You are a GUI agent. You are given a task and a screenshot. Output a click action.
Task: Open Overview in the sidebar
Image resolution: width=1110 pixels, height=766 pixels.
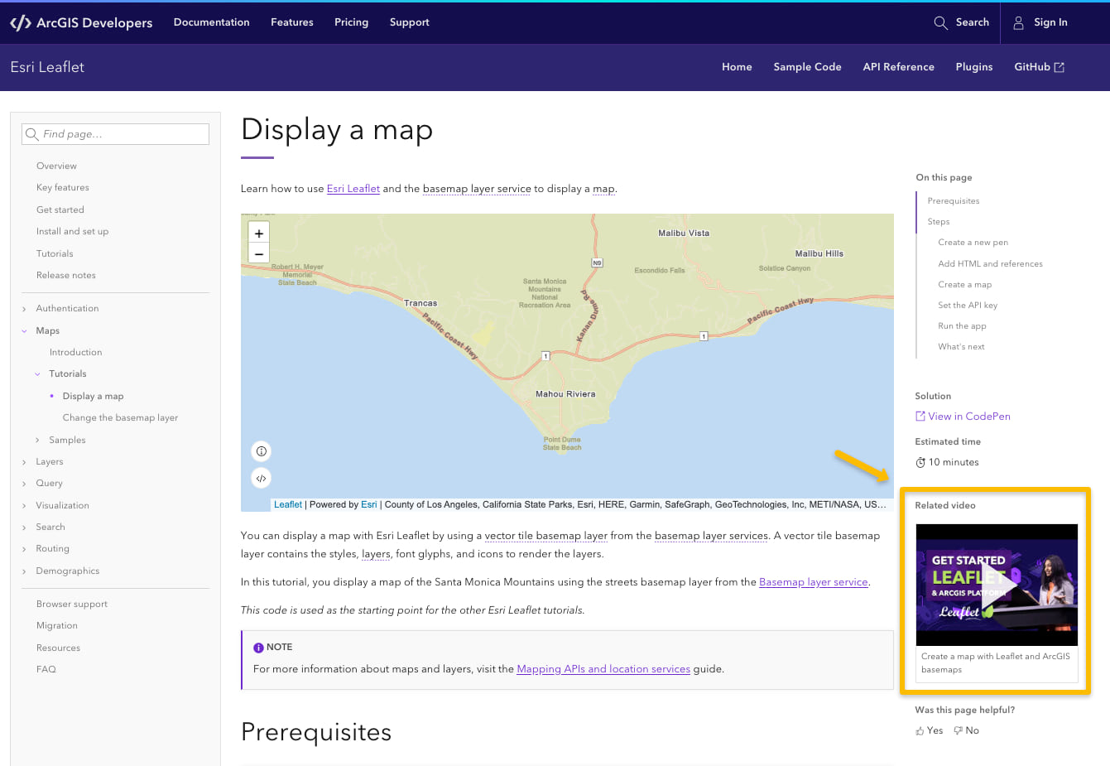pyautogui.click(x=56, y=166)
